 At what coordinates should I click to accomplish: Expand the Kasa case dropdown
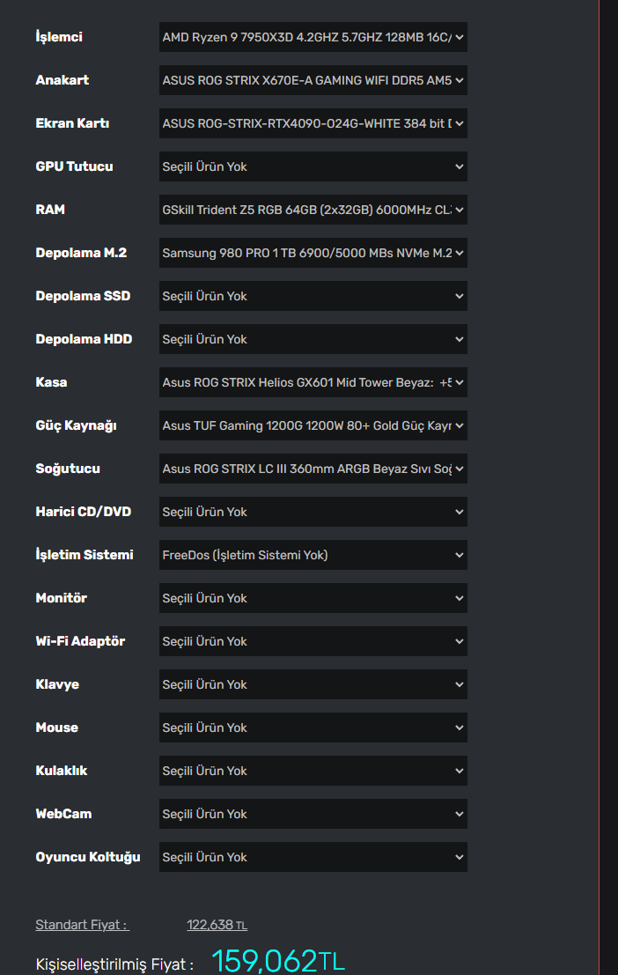pos(313,382)
